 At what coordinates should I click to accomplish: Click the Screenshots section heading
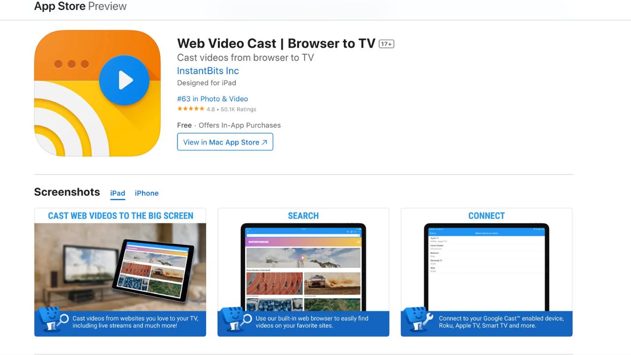coord(67,192)
